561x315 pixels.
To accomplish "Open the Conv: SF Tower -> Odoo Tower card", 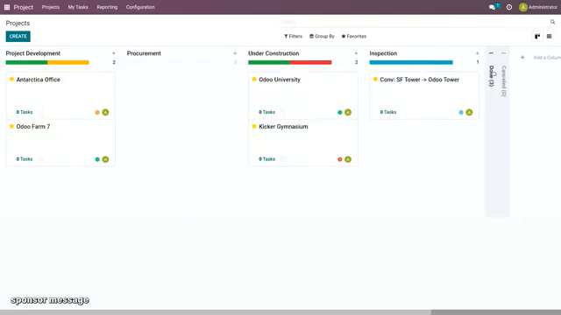I will (x=424, y=95).
